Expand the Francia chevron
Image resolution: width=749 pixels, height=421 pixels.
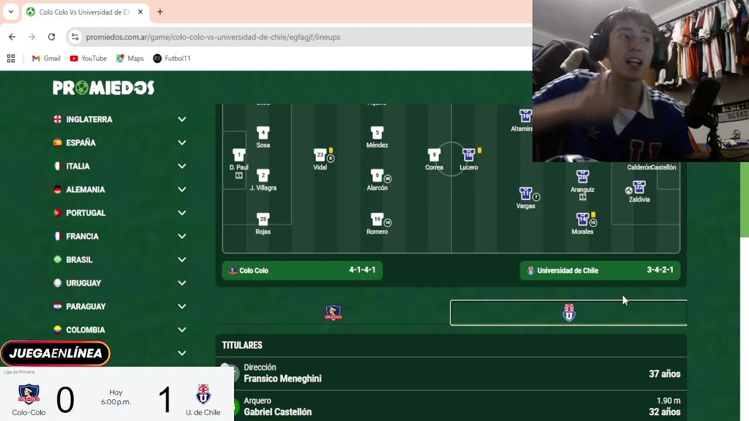(x=182, y=236)
